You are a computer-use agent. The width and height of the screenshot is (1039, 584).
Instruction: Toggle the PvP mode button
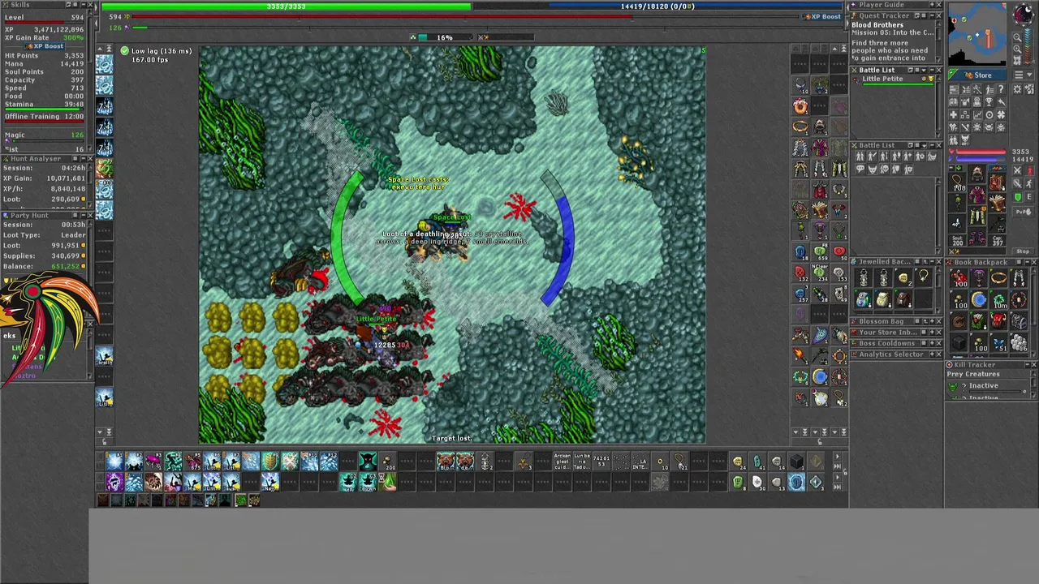pyautogui.click(x=1023, y=212)
